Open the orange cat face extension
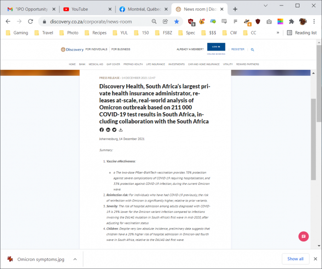 tap(202, 21)
